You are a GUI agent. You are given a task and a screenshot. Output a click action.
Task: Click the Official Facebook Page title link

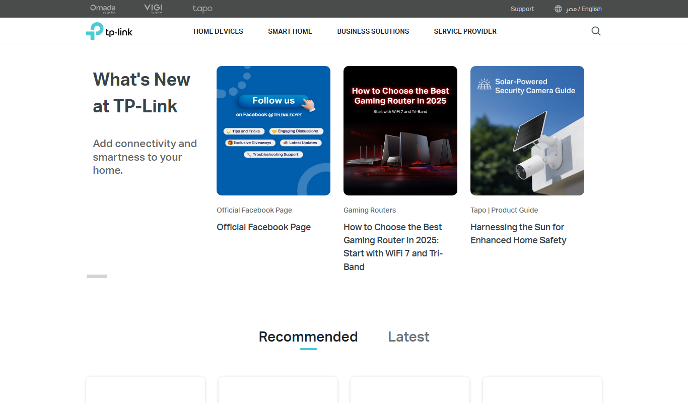[x=264, y=227]
